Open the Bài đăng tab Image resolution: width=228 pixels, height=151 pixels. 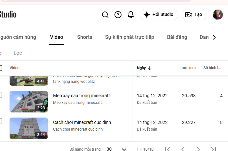177,37
